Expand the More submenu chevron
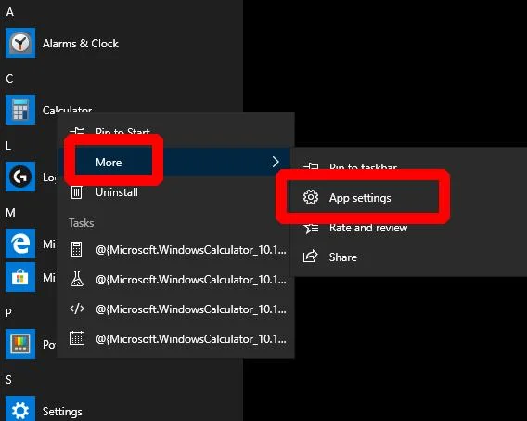Viewport: 527px width, 421px height. click(x=276, y=162)
